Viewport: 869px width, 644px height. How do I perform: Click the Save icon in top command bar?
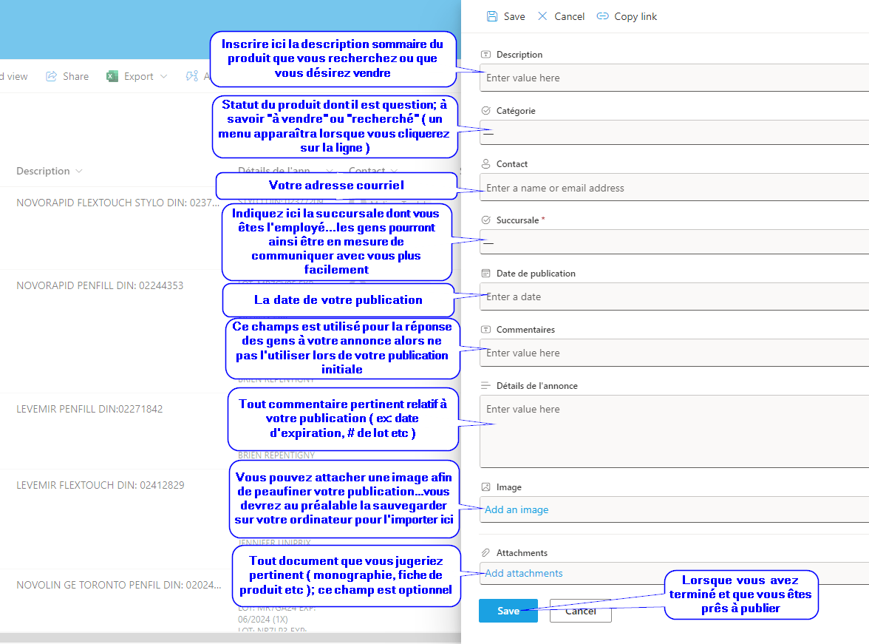coord(491,16)
